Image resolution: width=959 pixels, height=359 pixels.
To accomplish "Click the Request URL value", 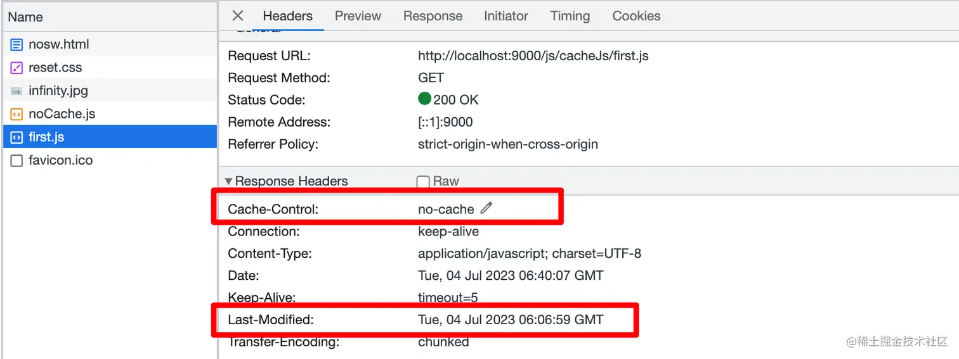I will coord(533,56).
